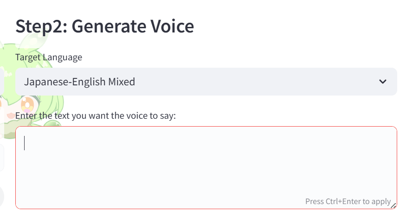419x224 pixels.
Task: Select the "Japanese-English Mixed" value text
Action: click(79, 82)
